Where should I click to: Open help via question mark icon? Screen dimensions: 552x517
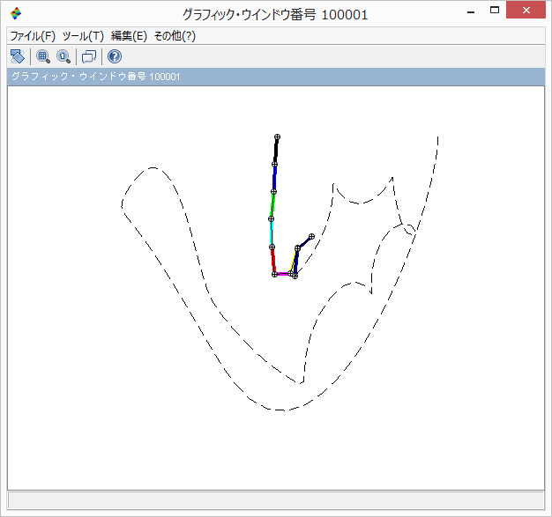114,56
